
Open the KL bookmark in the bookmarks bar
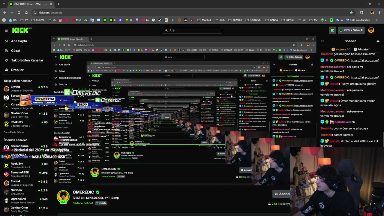coord(129,20)
